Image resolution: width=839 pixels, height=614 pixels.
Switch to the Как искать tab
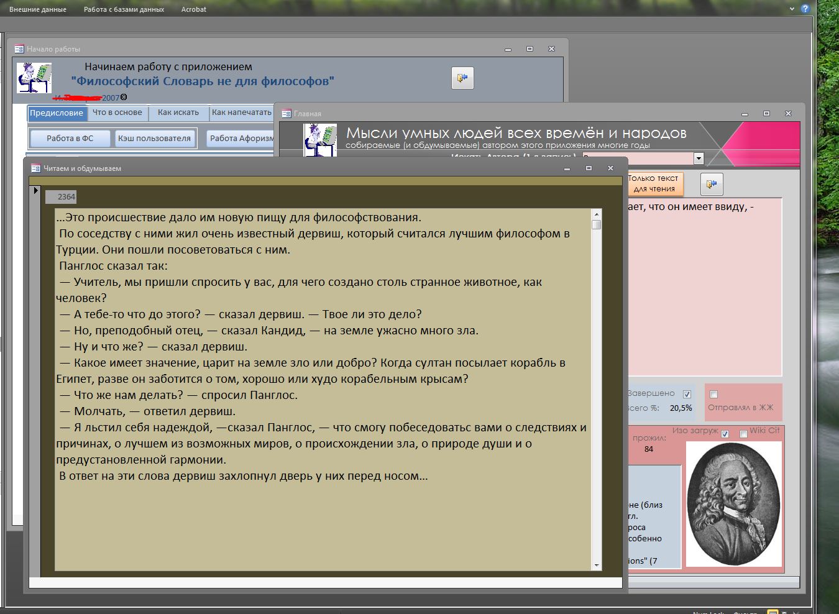178,112
